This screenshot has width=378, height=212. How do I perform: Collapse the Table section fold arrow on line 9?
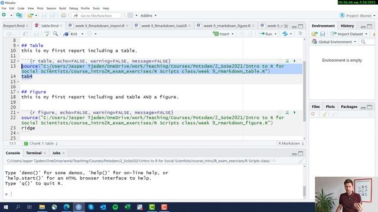[x=18, y=46]
